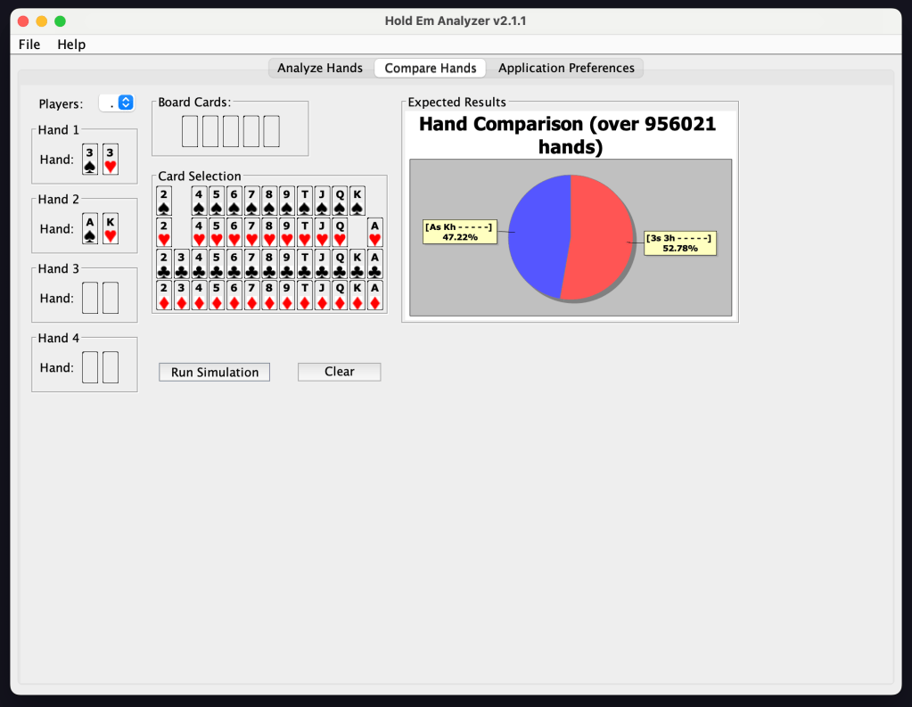Screen dimensions: 912x707
Task: Click the first empty Board Cards slot
Action: (x=190, y=131)
